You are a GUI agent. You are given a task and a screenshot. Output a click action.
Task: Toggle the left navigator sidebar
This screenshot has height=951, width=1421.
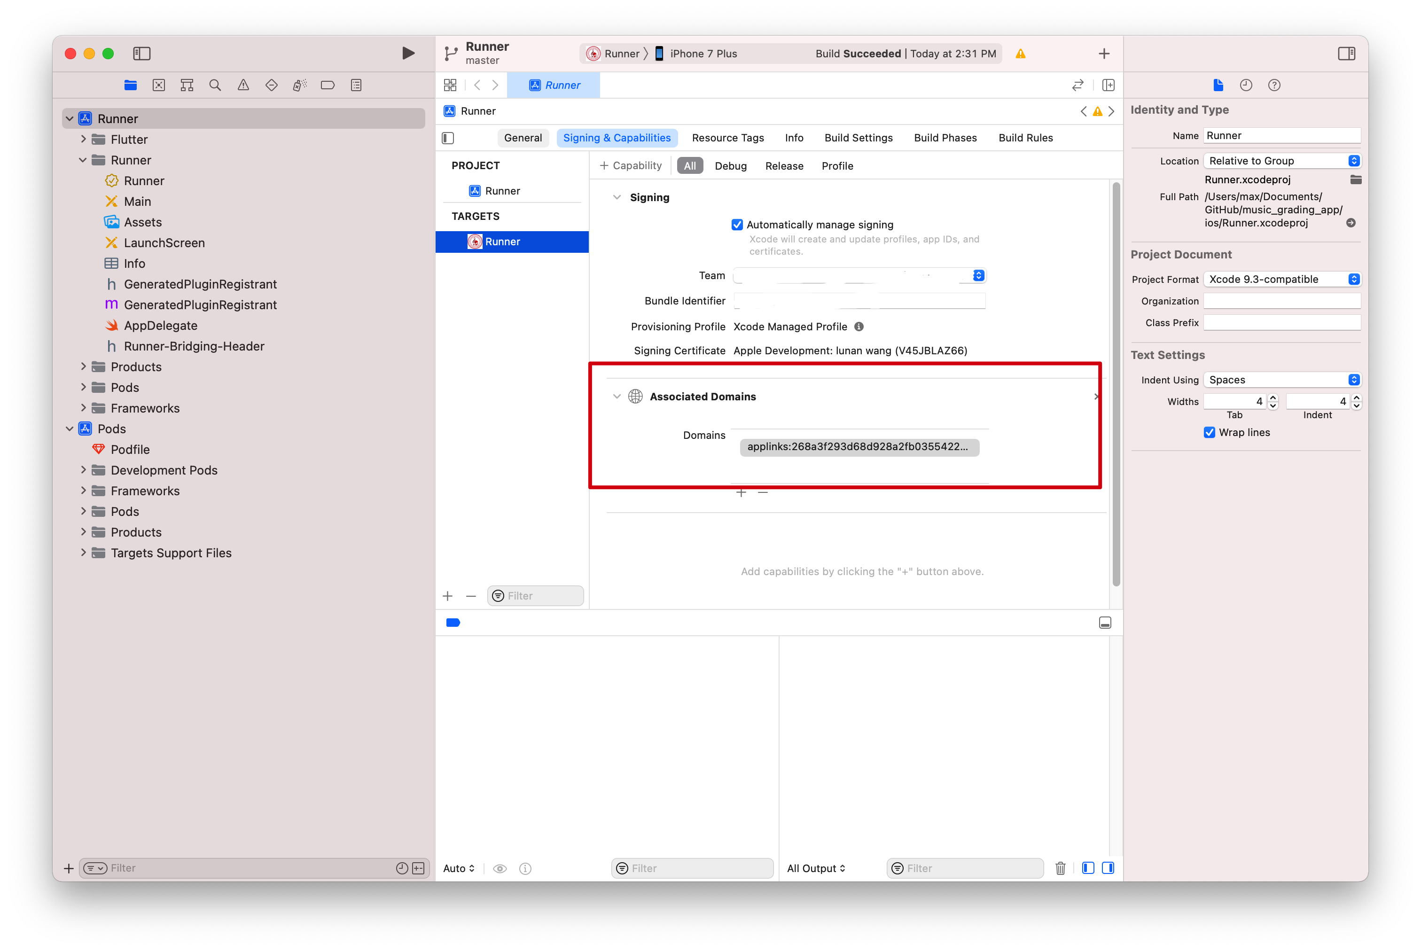(142, 54)
